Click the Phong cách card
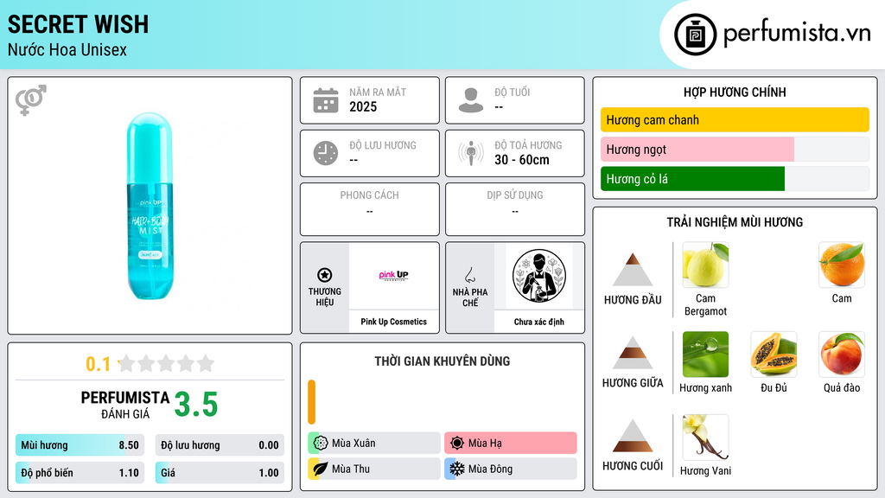The width and height of the screenshot is (885, 498). click(x=370, y=209)
